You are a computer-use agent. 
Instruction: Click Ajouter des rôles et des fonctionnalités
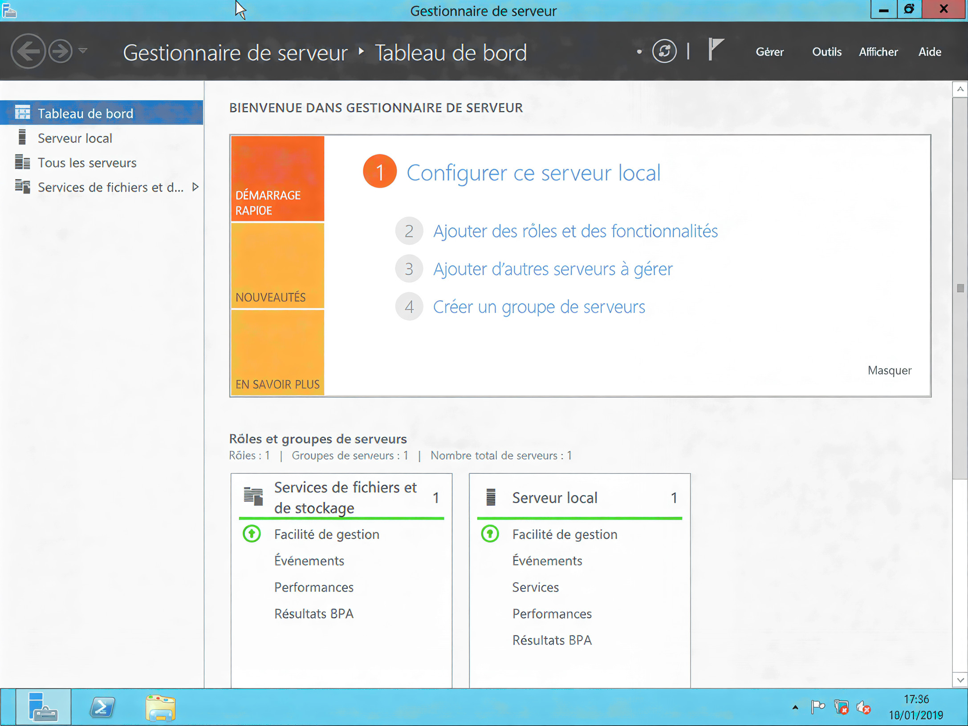(575, 231)
